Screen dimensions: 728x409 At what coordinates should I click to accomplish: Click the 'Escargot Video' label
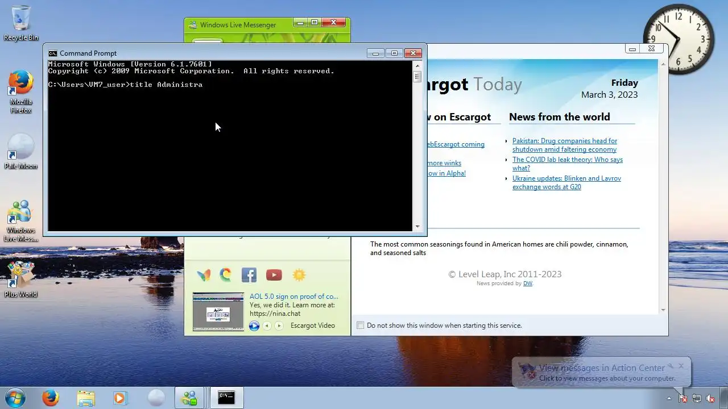tap(313, 325)
